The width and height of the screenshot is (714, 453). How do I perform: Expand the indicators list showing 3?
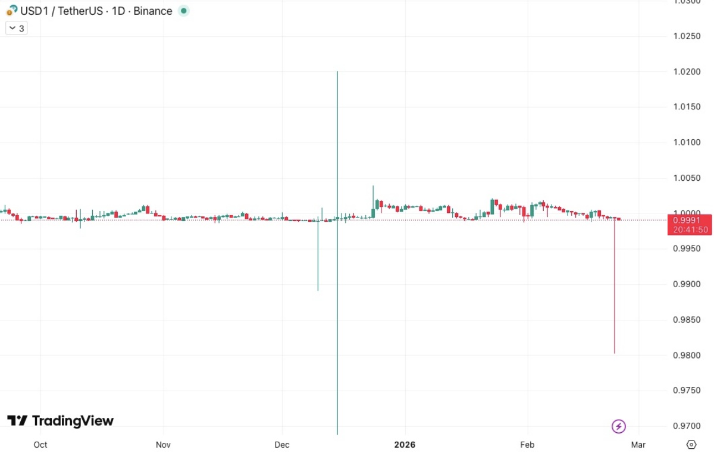(x=16, y=27)
